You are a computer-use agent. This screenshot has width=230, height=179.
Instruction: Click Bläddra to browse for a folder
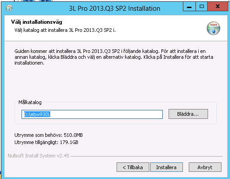pyautogui.click(x=188, y=114)
